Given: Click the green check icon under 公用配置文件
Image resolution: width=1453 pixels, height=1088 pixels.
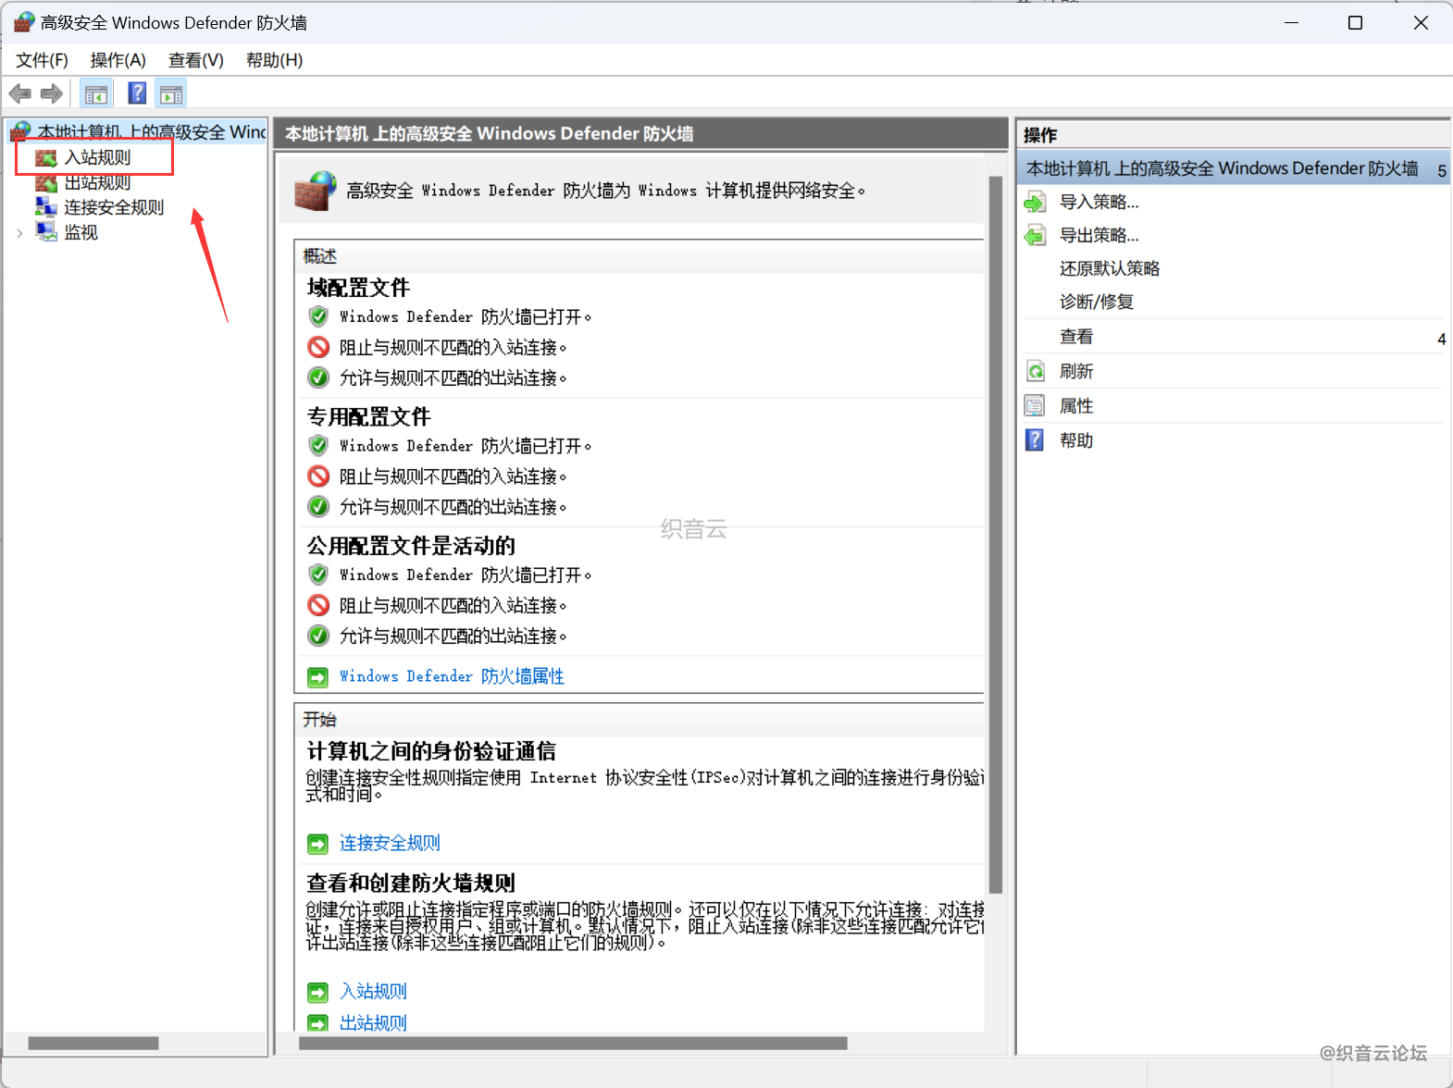Looking at the screenshot, I should point(318,636).
